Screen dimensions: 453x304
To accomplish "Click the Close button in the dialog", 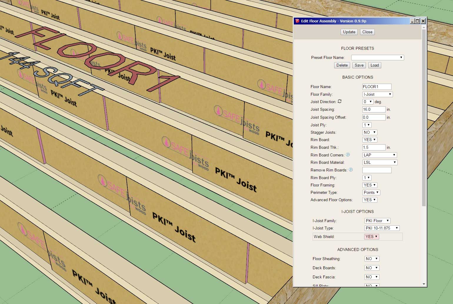I will (367, 32).
